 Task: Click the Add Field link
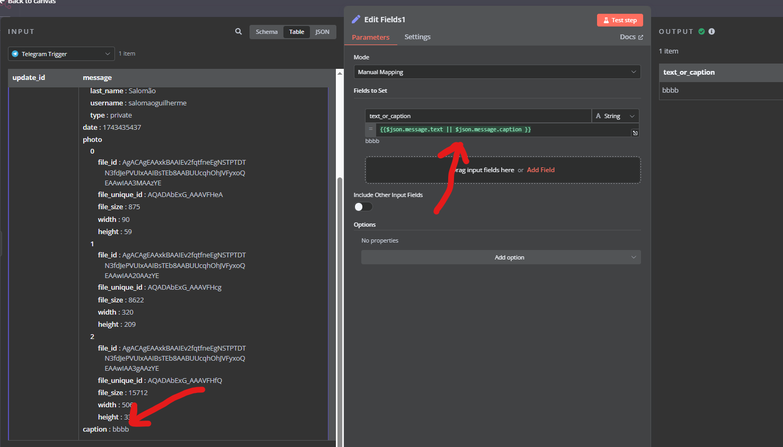pyautogui.click(x=540, y=170)
